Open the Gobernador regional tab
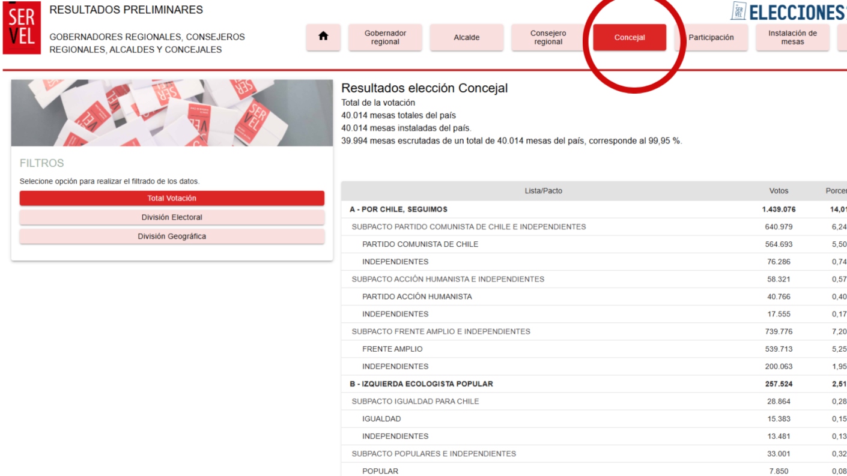Image resolution: width=847 pixels, height=476 pixels. tap(385, 37)
